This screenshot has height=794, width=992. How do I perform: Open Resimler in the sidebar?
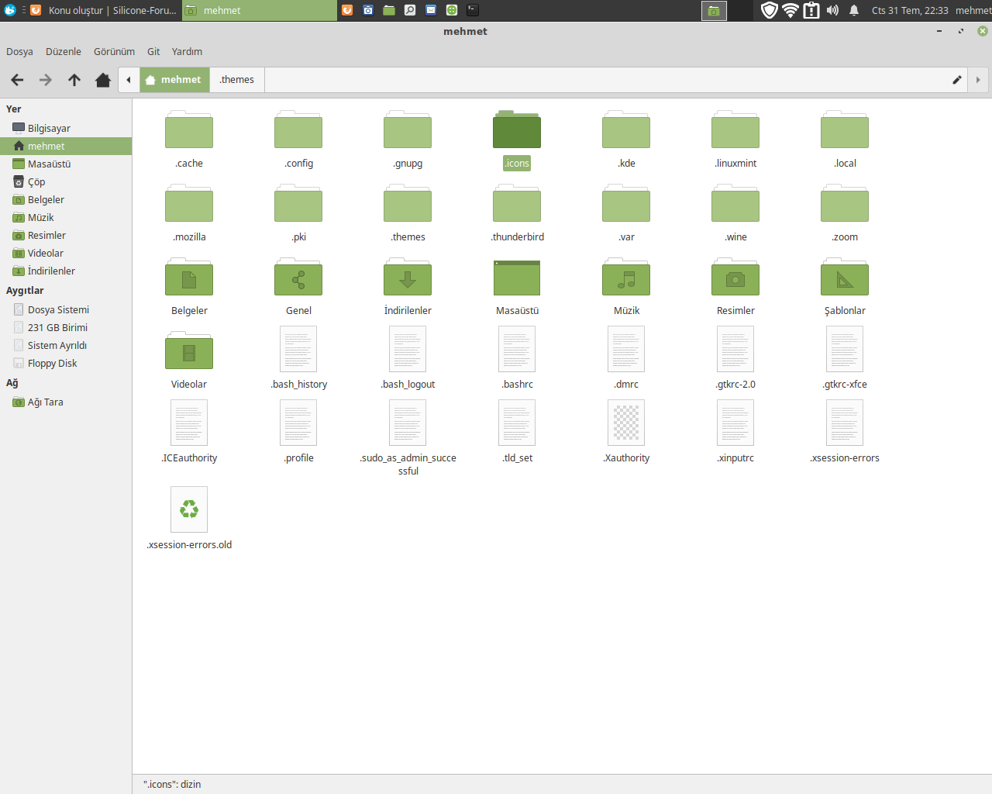pos(66,235)
